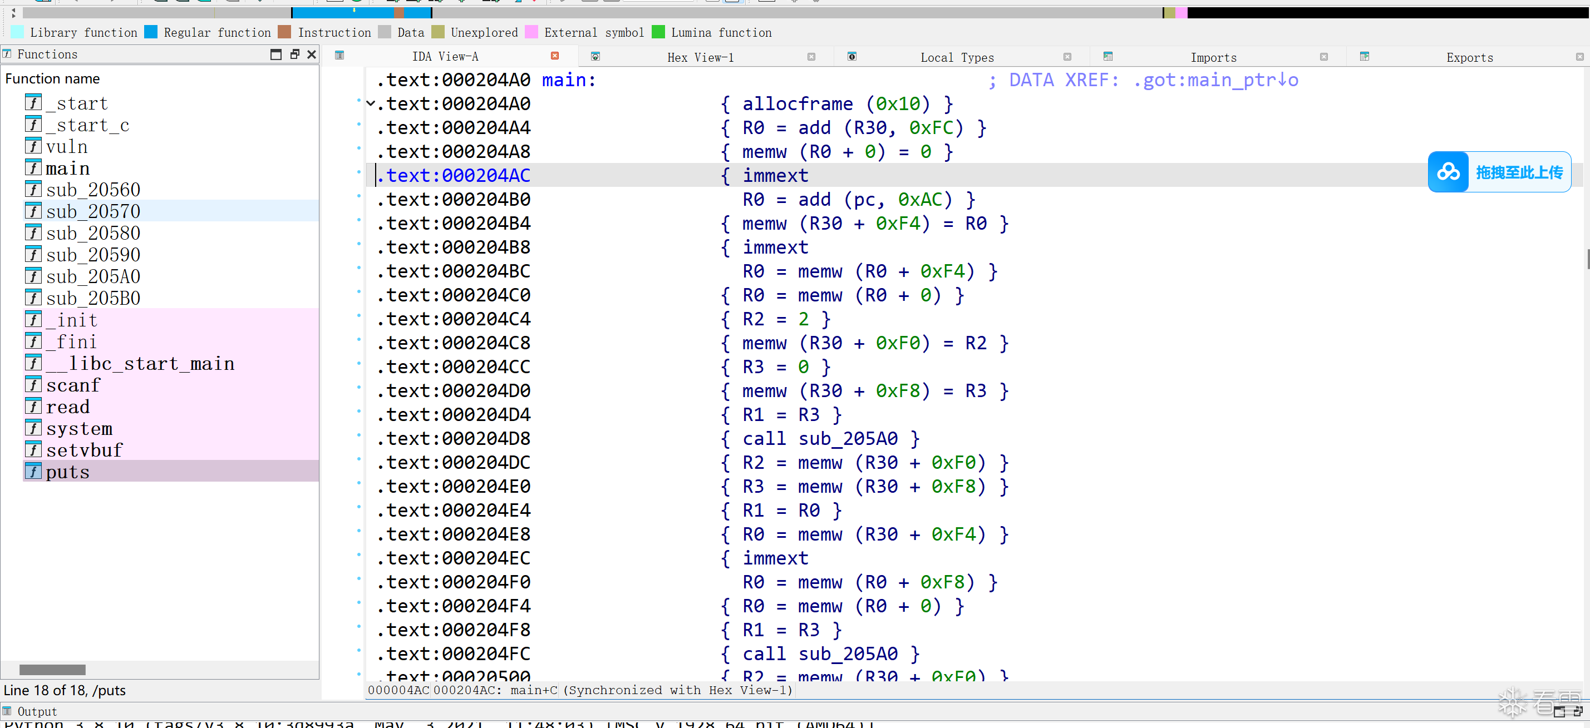This screenshot has width=1590, height=728.
Task: Click the Output panel icon
Action: tap(7, 711)
